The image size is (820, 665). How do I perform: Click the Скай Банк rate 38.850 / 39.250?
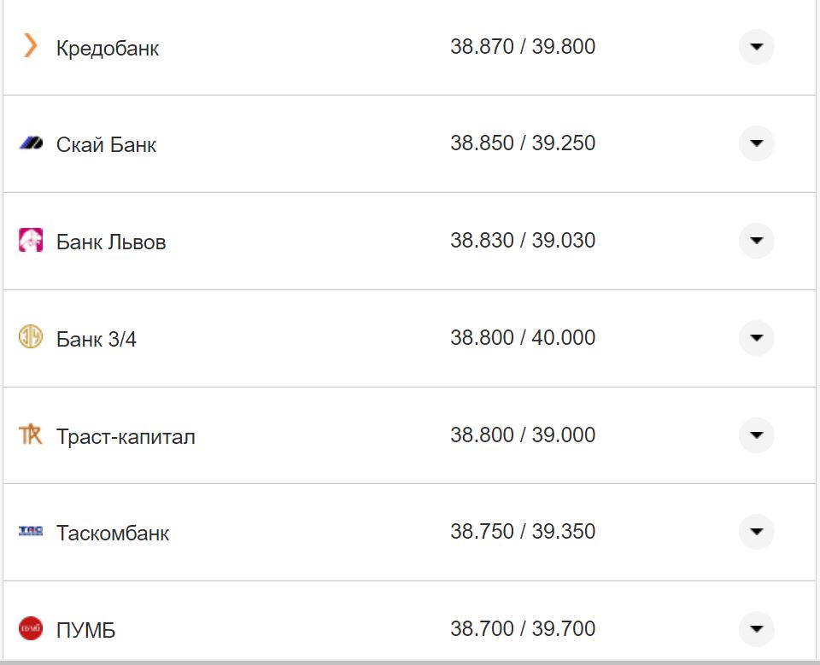click(523, 143)
